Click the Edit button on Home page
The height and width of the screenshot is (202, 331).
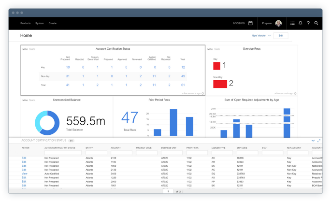pyautogui.click(x=281, y=36)
